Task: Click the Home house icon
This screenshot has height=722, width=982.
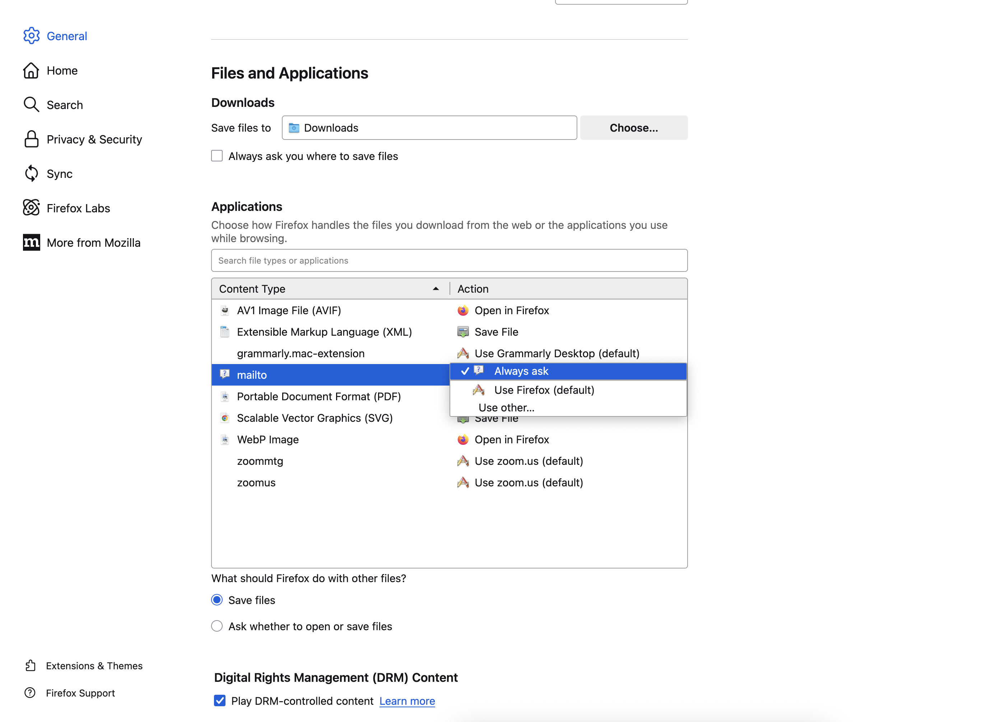Action: tap(31, 70)
